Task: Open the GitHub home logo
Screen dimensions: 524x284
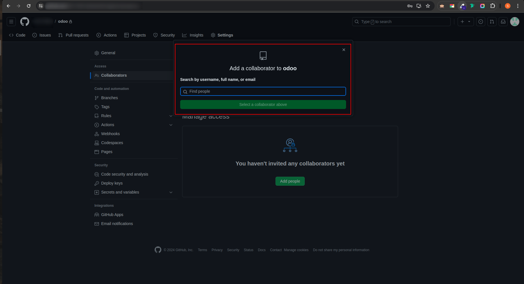Action: (25, 22)
